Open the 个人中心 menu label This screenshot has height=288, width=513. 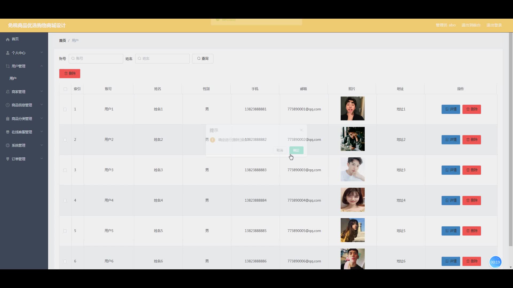click(x=18, y=53)
